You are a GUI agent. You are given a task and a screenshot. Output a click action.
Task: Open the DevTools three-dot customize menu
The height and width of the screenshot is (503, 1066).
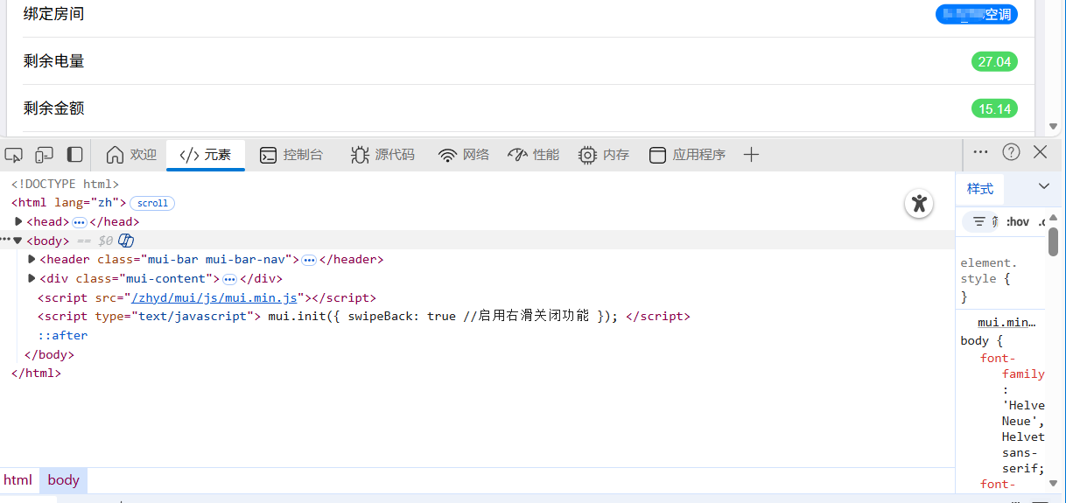tap(980, 152)
